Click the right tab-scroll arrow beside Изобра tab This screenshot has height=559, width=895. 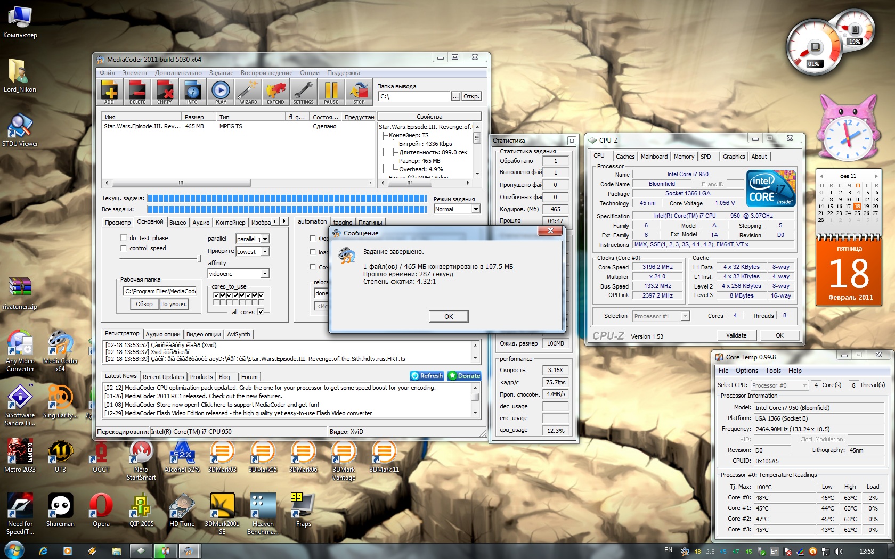(284, 221)
